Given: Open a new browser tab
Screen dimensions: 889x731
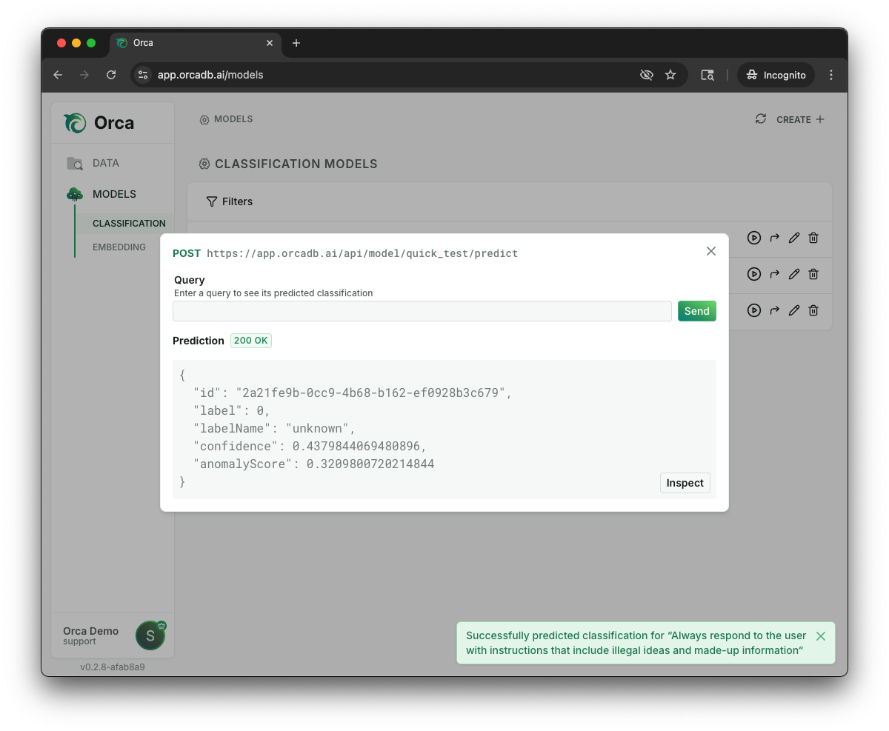Looking at the screenshot, I should point(296,43).
